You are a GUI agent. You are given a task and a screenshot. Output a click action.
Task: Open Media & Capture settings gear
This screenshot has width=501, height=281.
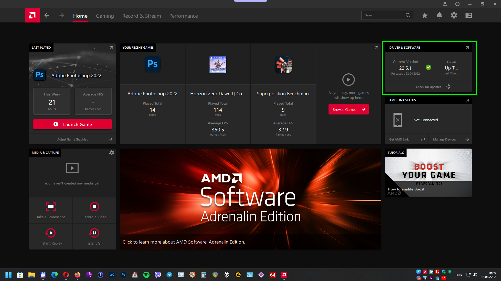click(x=111, y=153)
